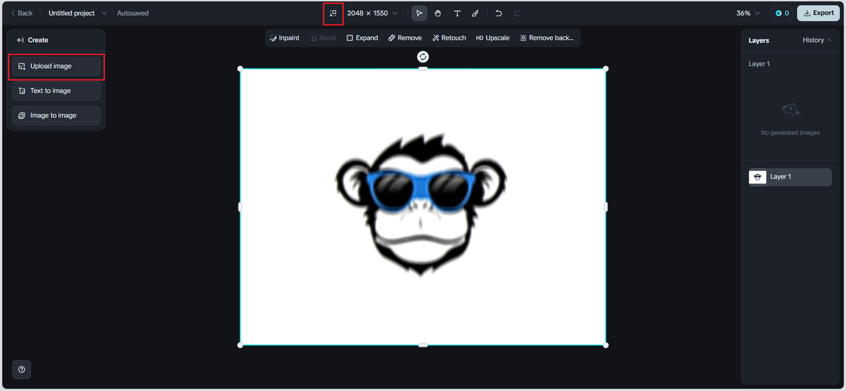
Task: Select the brush tool in the top toolbar
Action: [475, 13]
